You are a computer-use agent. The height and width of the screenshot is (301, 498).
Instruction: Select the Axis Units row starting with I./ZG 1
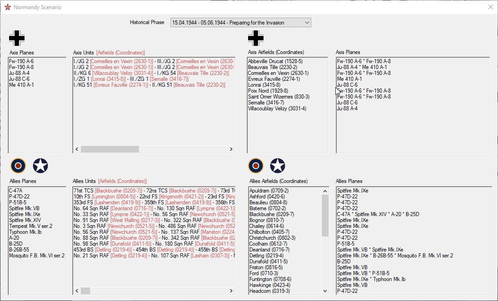pos(154,79)
